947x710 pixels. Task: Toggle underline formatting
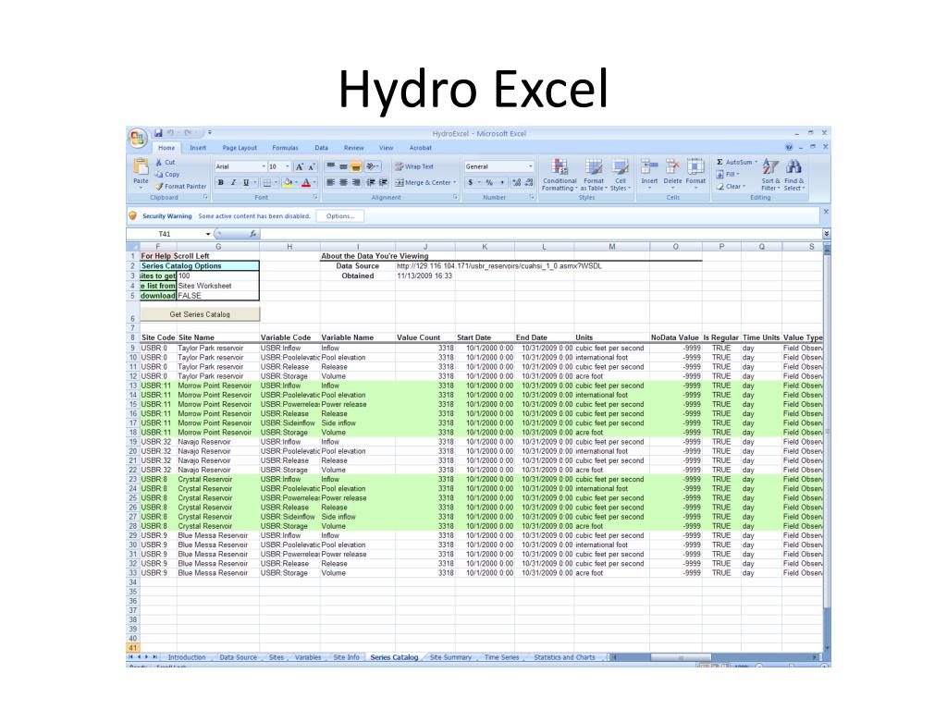(x=246, y=182)
